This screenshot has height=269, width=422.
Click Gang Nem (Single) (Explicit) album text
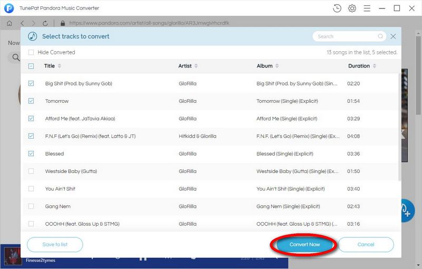(288, 206)
